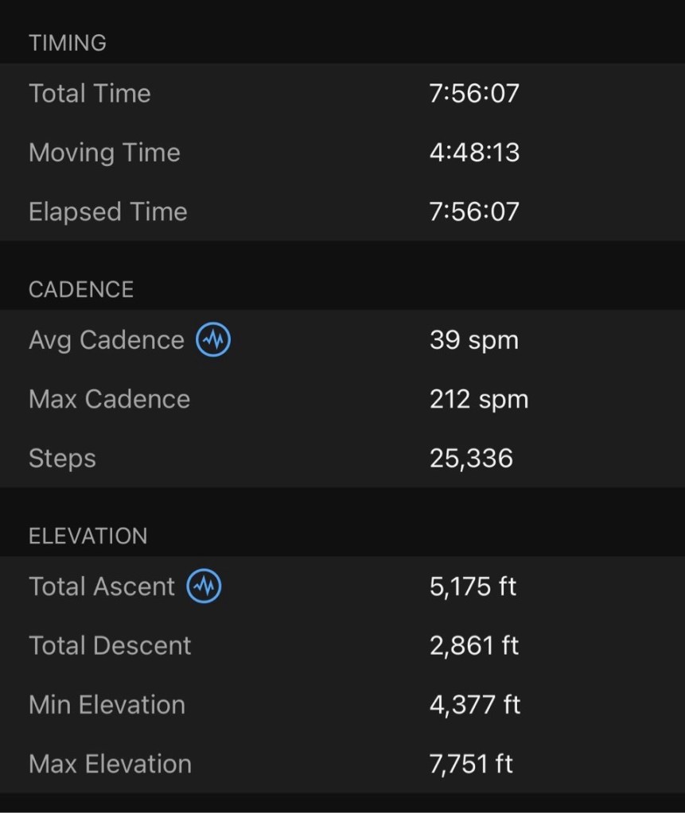This screenshot has height=813, width=685.
Task: Open the Total Ascent label
Action: coord(102,587)
